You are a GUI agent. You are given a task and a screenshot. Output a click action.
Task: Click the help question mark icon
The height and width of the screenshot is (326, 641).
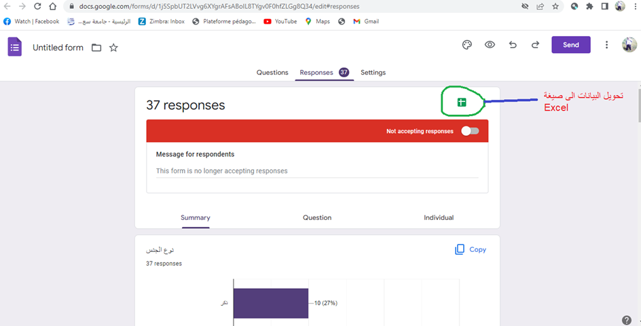point(626,320)
